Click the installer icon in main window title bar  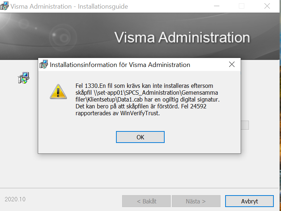point(4,6)
